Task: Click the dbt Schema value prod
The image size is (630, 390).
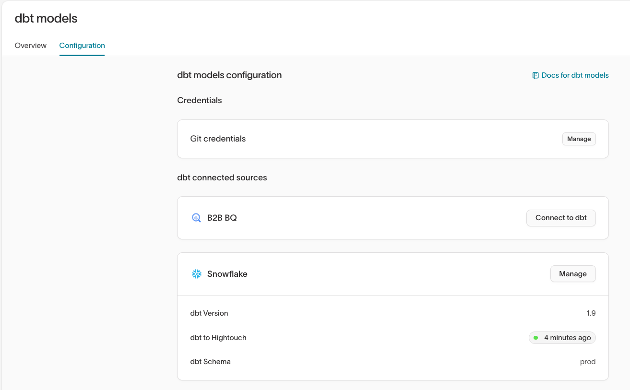Action: pyautogui.click(x=587, y=362)
